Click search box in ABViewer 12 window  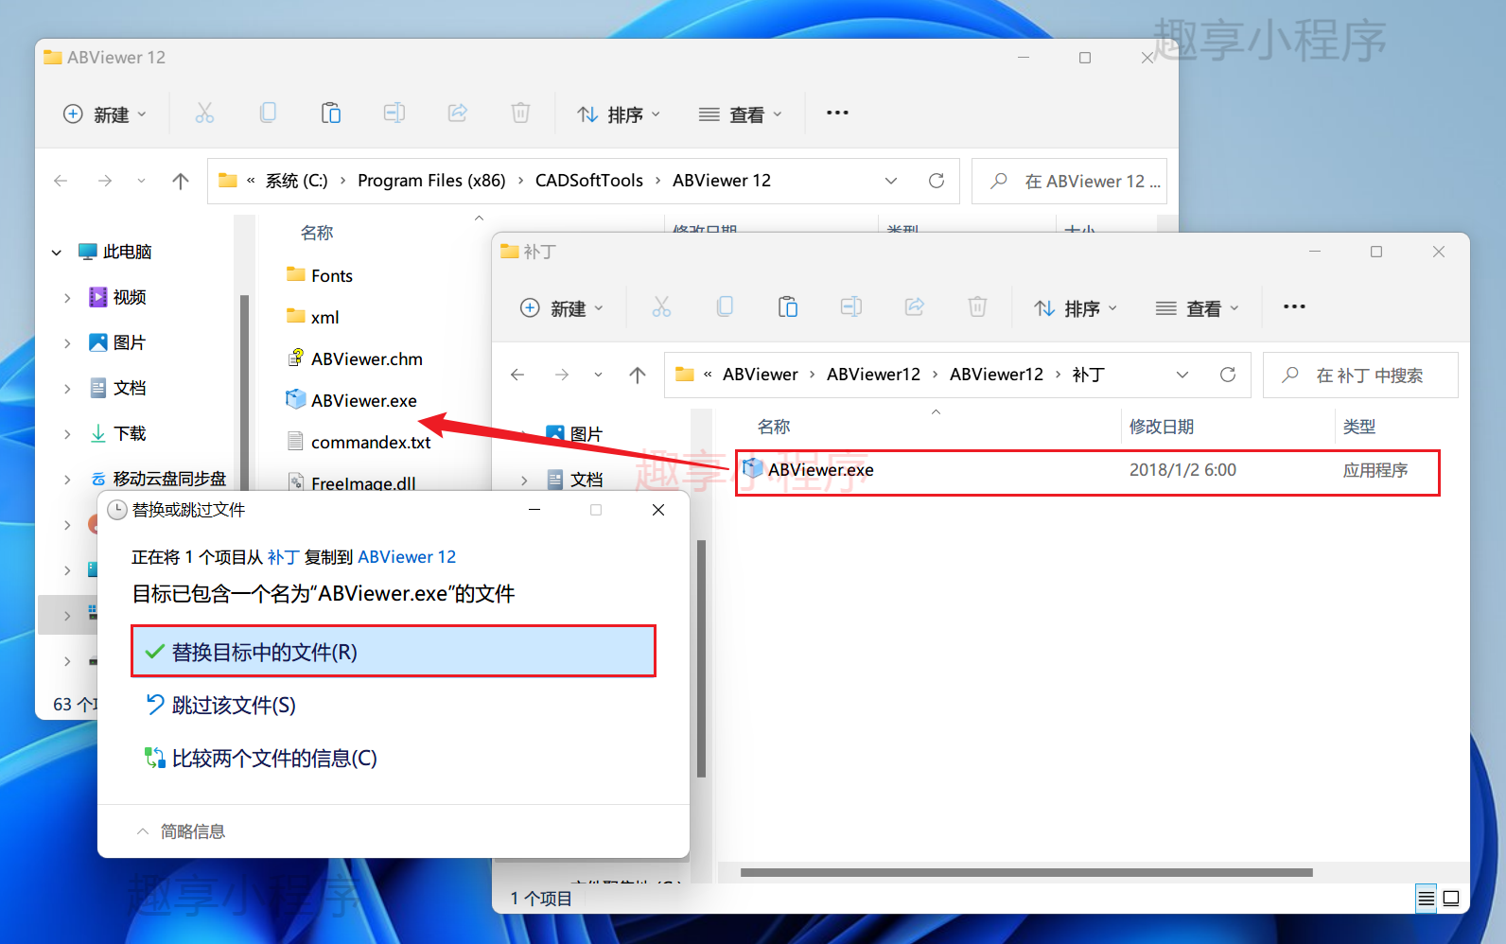(x=1069, y=181)
